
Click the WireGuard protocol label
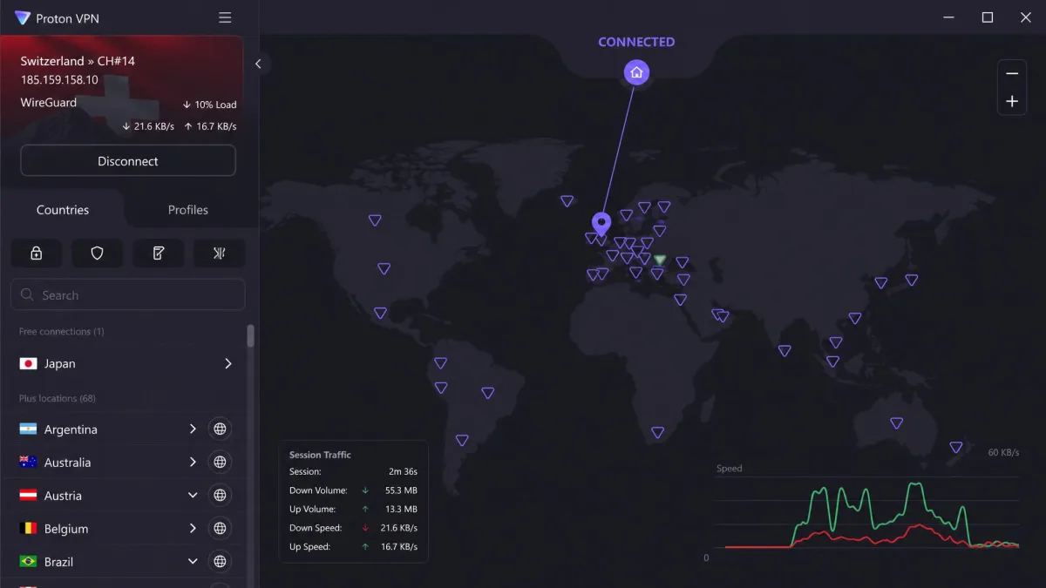click(49, 103)
